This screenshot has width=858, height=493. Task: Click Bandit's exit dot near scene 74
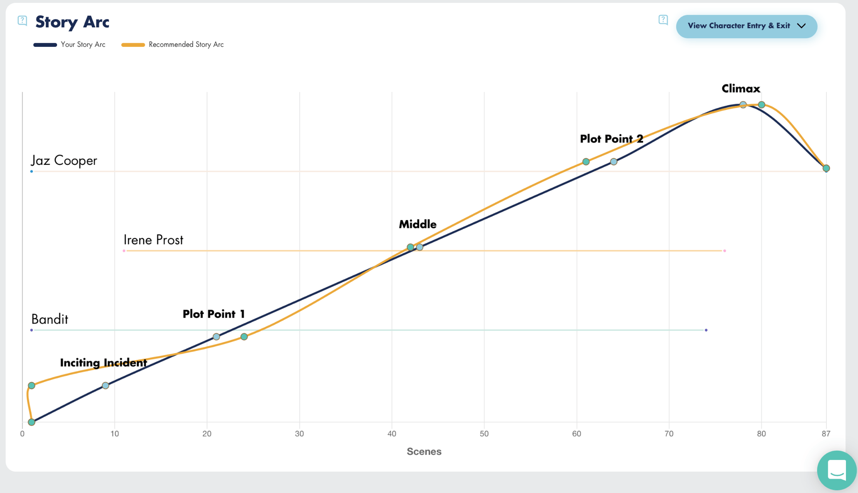click(706, 330)
